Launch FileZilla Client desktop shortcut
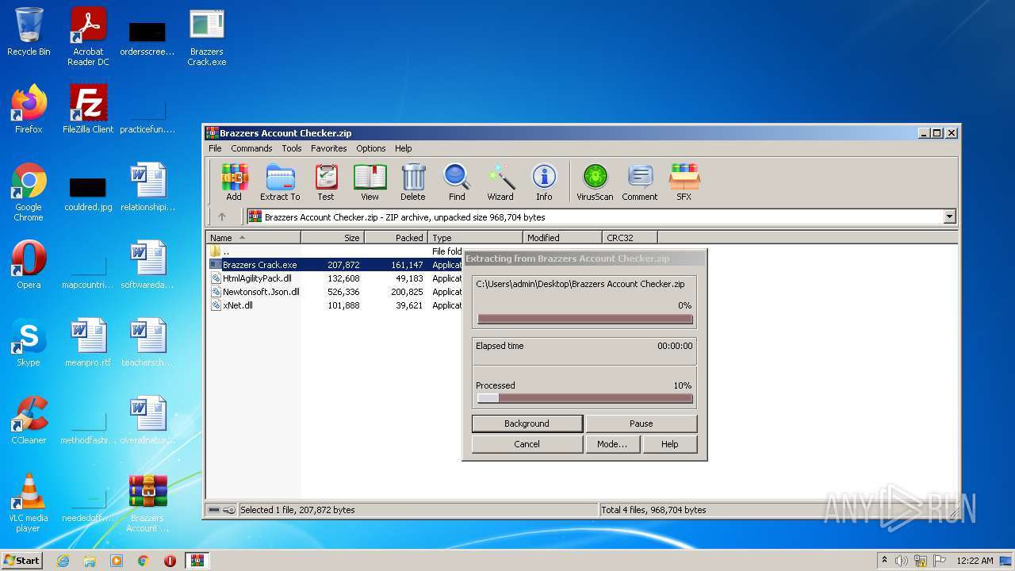 (x=88, y=109)
